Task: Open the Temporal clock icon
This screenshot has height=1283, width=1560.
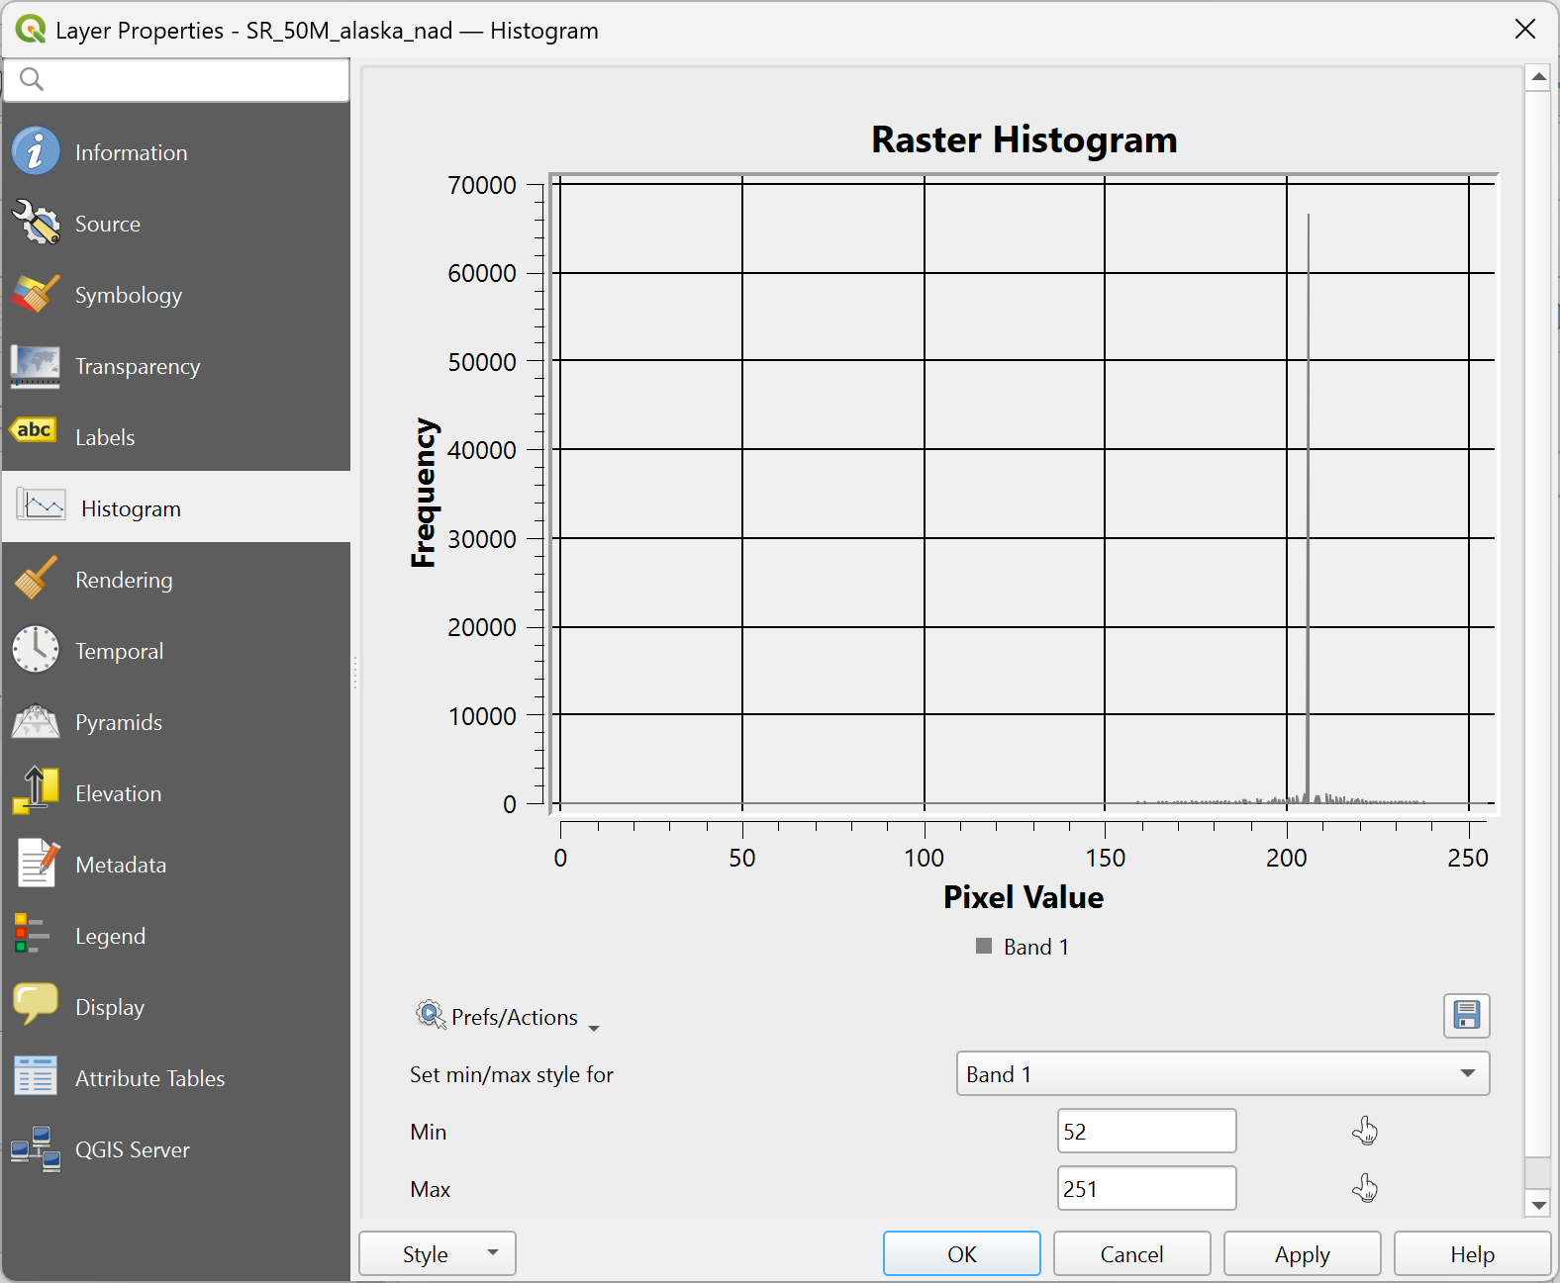Action: [36, 651]
